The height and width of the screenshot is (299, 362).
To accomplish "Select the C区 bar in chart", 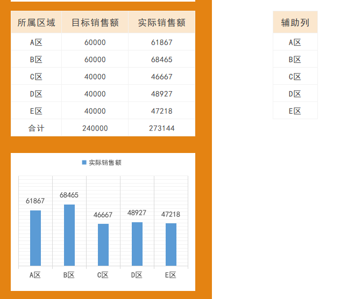I will pyautogui.click(x=103, y=245).
